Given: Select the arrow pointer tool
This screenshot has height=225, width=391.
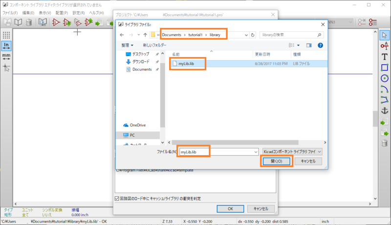Looking at the screenshot, I should click(384, 35).
